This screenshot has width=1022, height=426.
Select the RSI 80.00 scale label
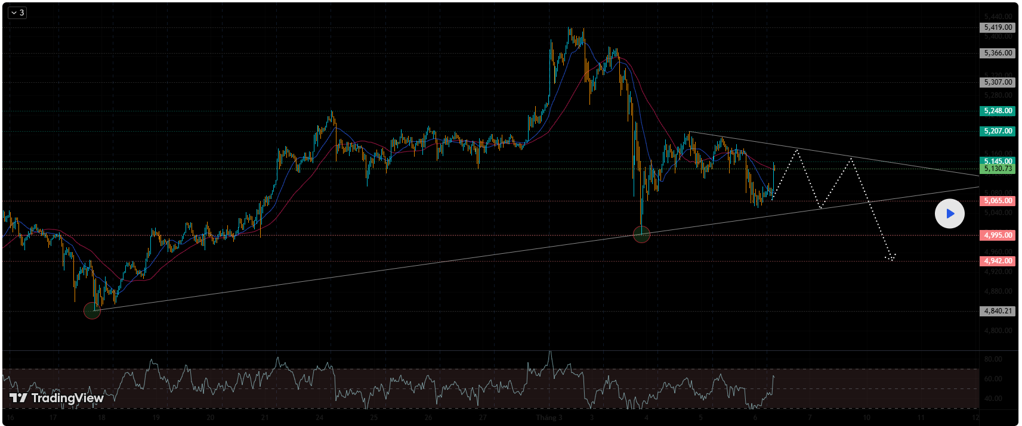click(x=993, y=359)
